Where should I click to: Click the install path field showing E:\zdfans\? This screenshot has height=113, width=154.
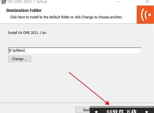click(75, 51)
